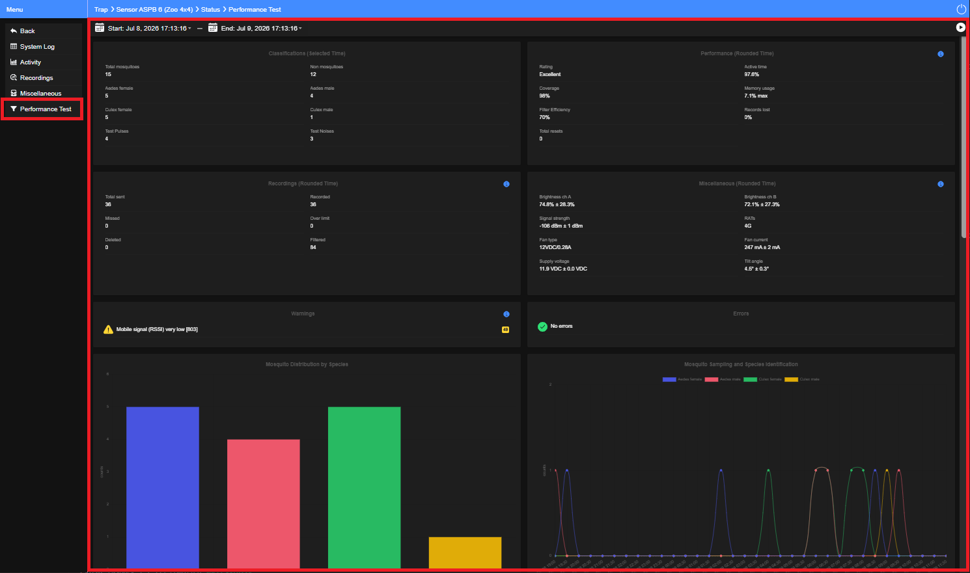Click the Filter Efficiency value 70%

pos(544,118)
